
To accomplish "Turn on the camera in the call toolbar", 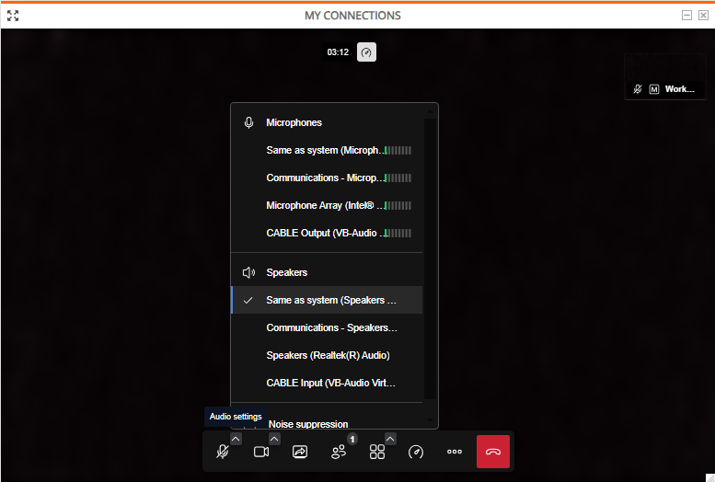I will coord(261,452).
